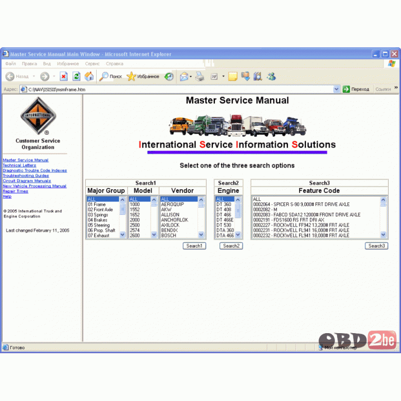The image size is (401, 401).
Task: Click the Search3 button
Action: click(376, 246)
